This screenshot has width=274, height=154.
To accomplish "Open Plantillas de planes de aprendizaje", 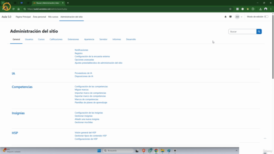I will (91, 103).
